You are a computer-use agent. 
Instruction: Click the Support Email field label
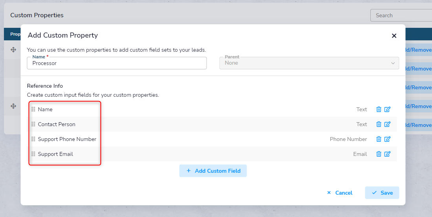[x=55, y=154]
